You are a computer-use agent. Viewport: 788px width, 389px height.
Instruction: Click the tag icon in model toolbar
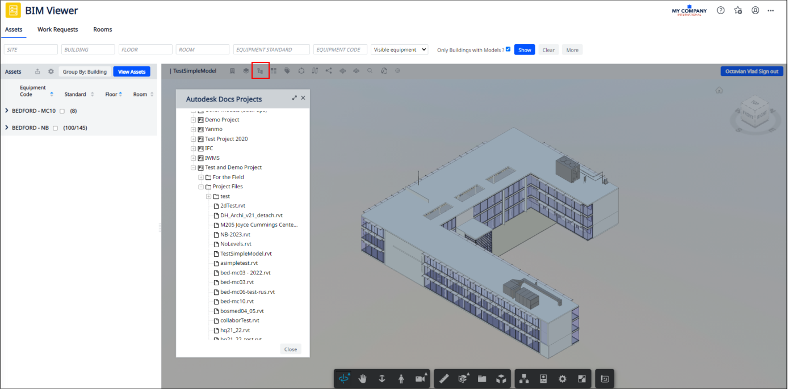click(x=287, y=71)
